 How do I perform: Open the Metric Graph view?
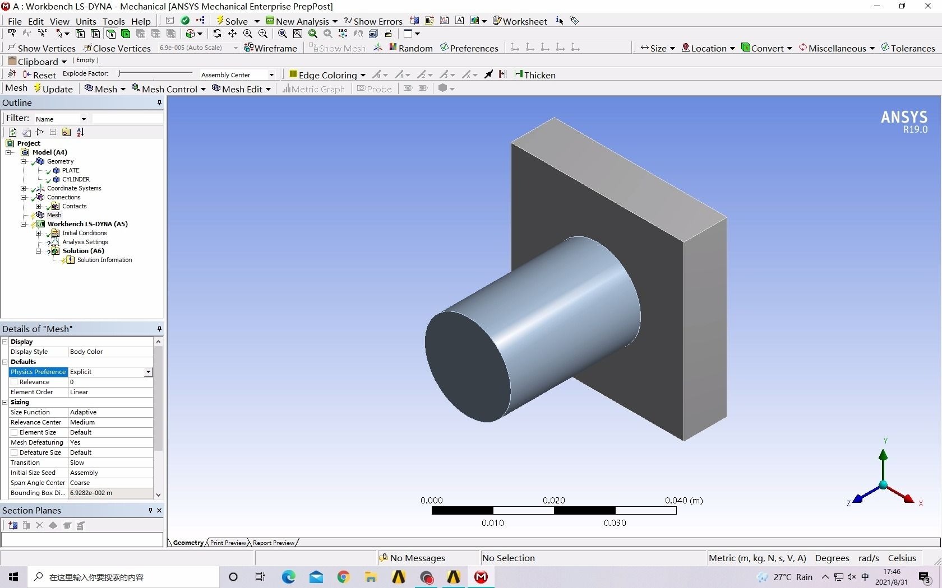[x=315, y=88]
